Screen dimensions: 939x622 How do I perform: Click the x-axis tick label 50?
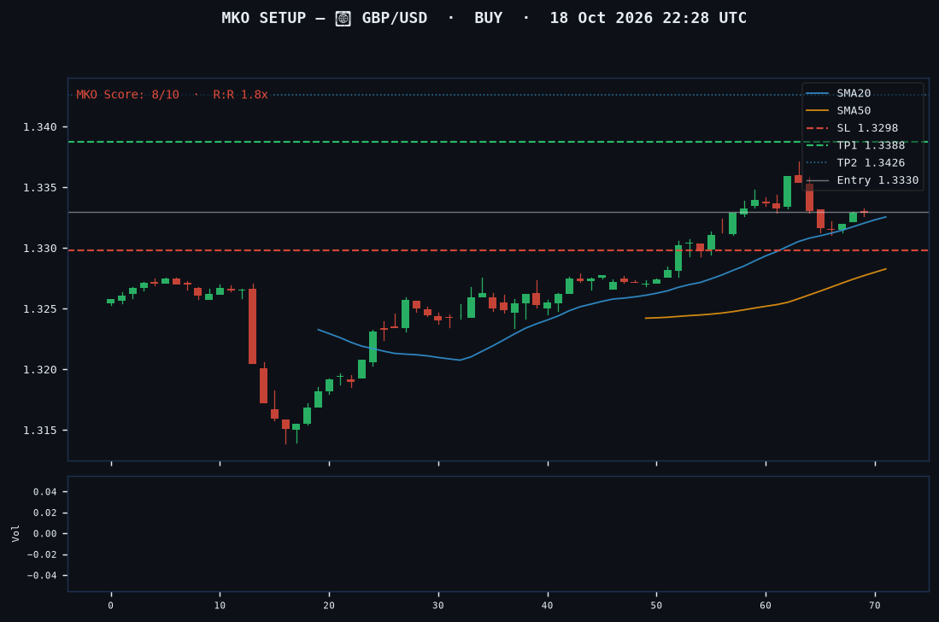[x=656, y=605]
